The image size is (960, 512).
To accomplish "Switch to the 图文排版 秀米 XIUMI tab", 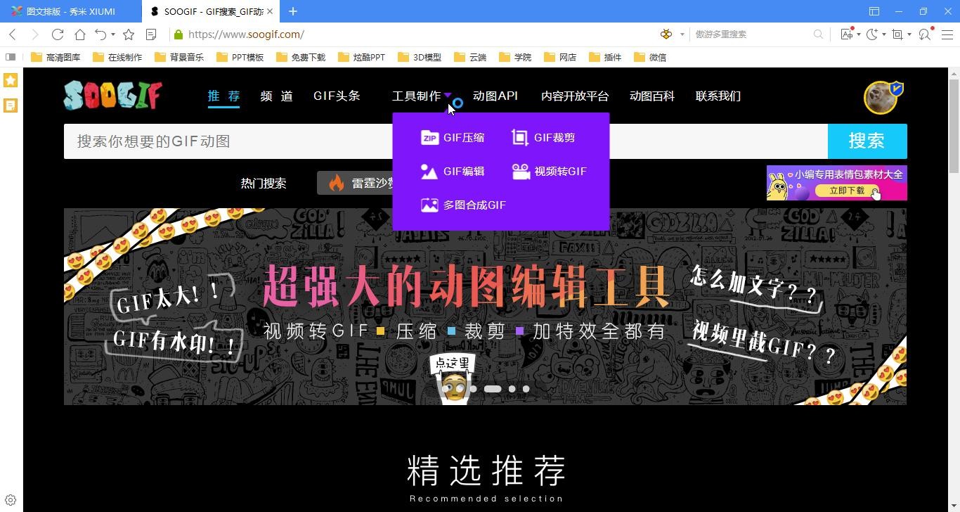I will point(70,11).
